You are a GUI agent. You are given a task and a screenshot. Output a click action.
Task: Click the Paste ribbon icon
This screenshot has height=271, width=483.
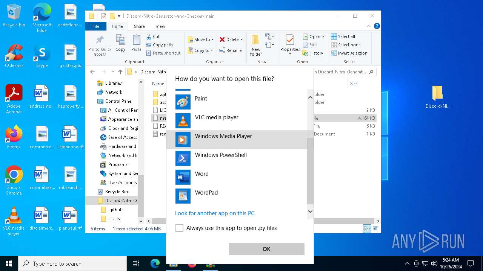tap(136, 43)
